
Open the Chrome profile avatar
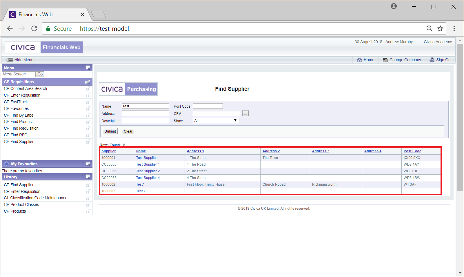pos(394,6)
